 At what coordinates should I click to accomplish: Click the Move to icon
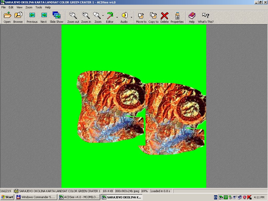point(141,18)
